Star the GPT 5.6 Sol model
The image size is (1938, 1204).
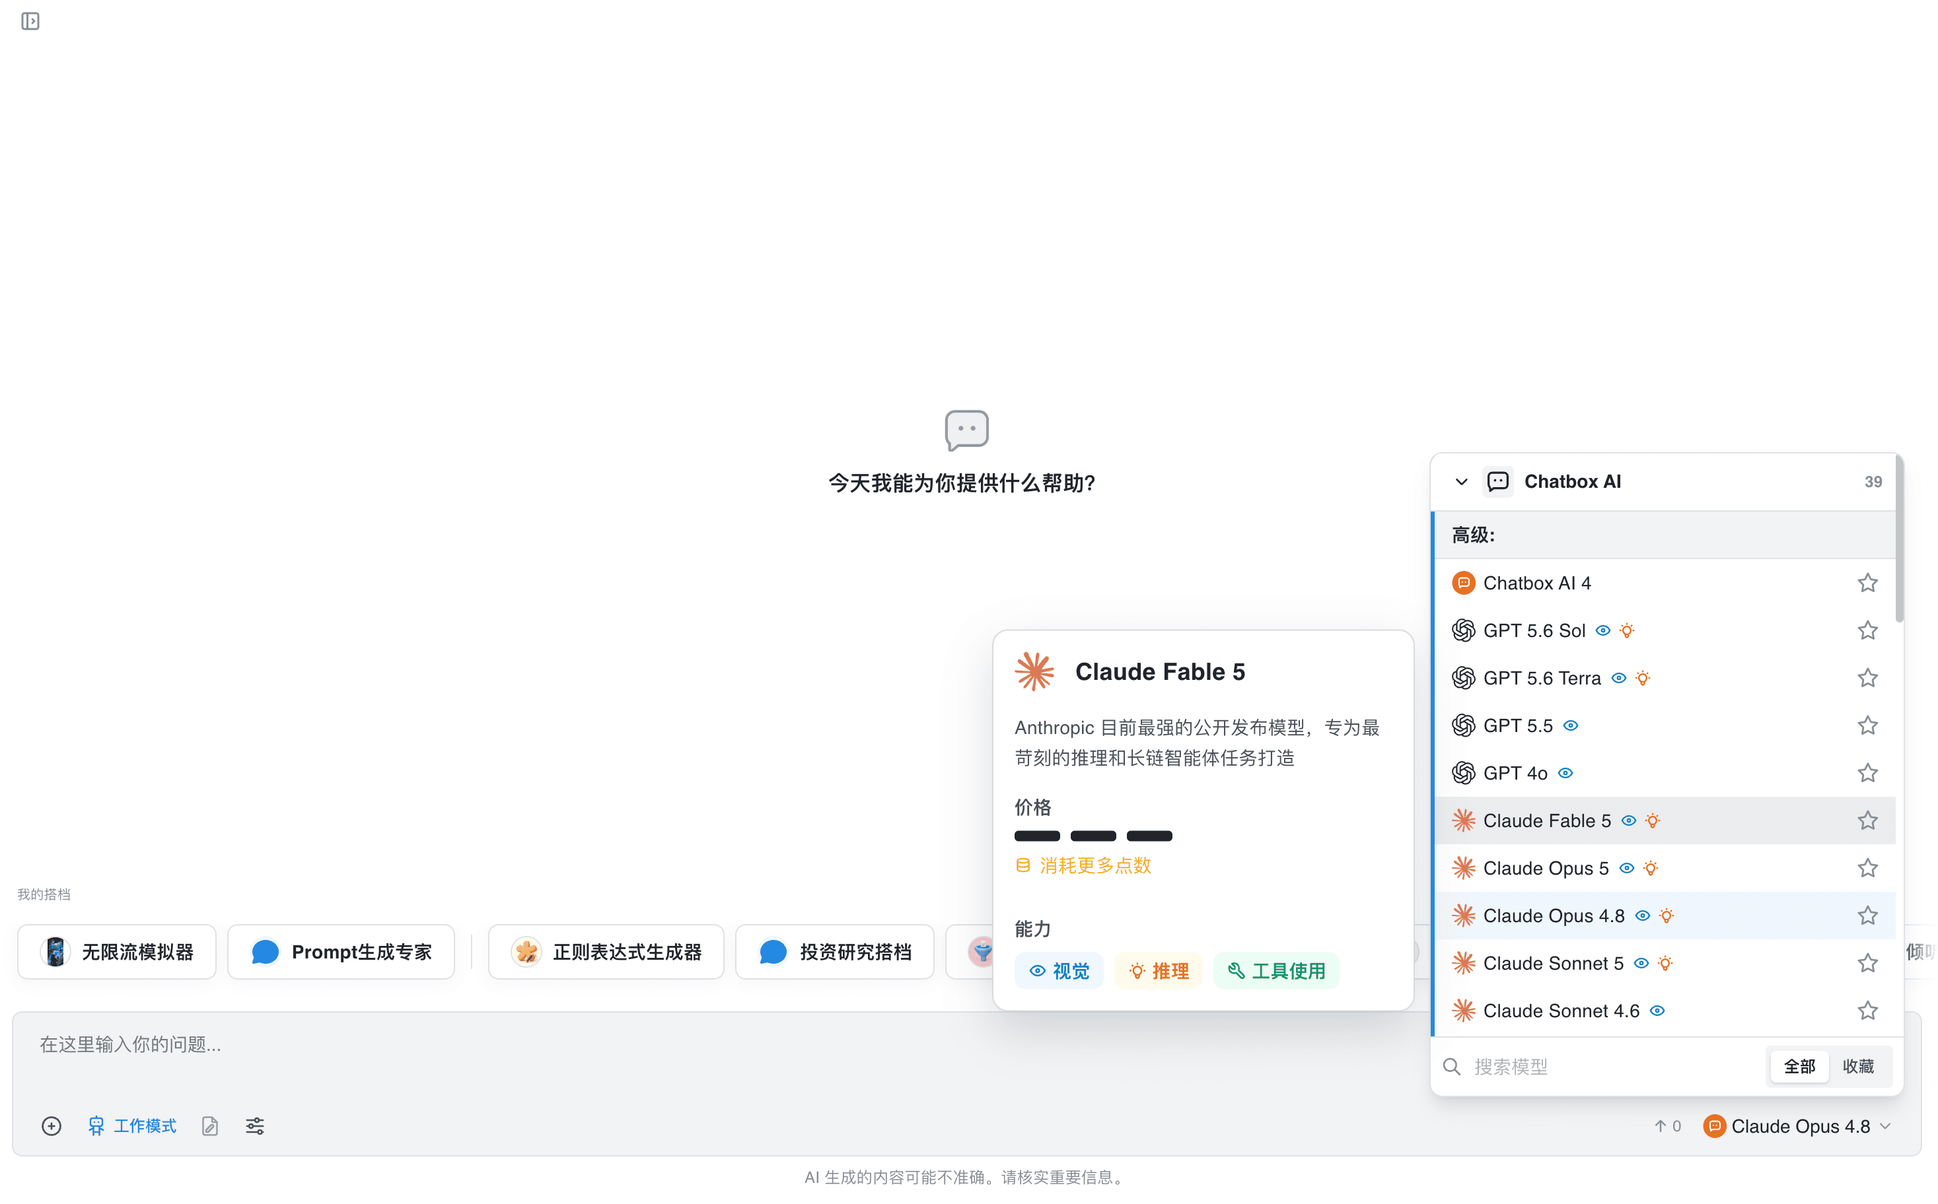(1868, 630)
